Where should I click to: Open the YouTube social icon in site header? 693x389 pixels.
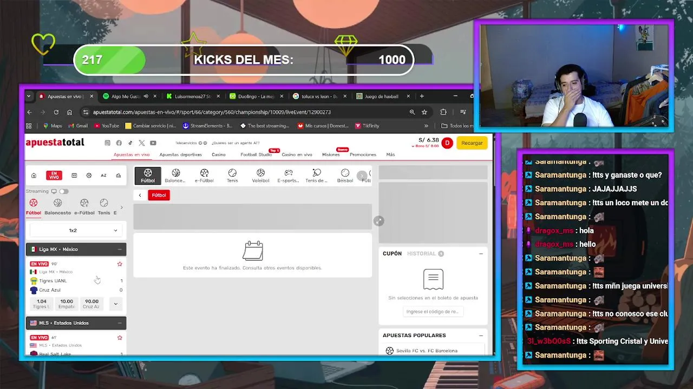153,143
